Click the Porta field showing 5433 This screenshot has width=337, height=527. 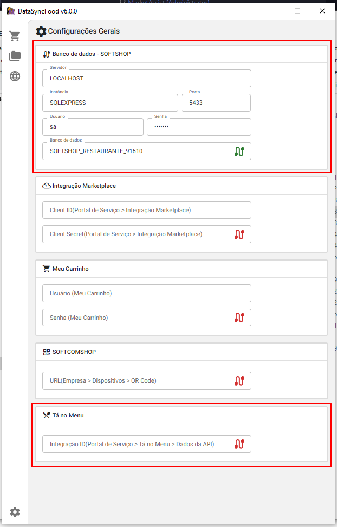(216, 103)
